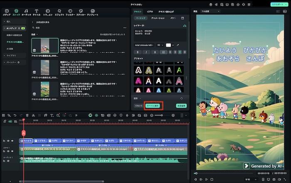
Task: Open the Arial Unicode MS font dropdown
Action: pos(144,45)
